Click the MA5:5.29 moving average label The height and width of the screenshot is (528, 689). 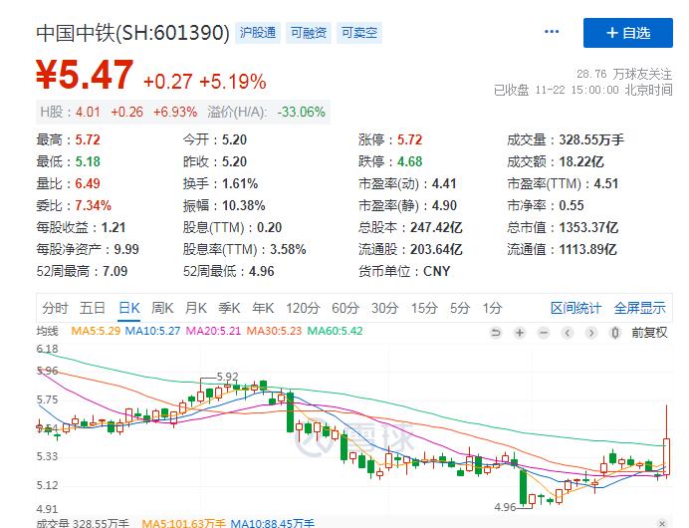point(96,331)
